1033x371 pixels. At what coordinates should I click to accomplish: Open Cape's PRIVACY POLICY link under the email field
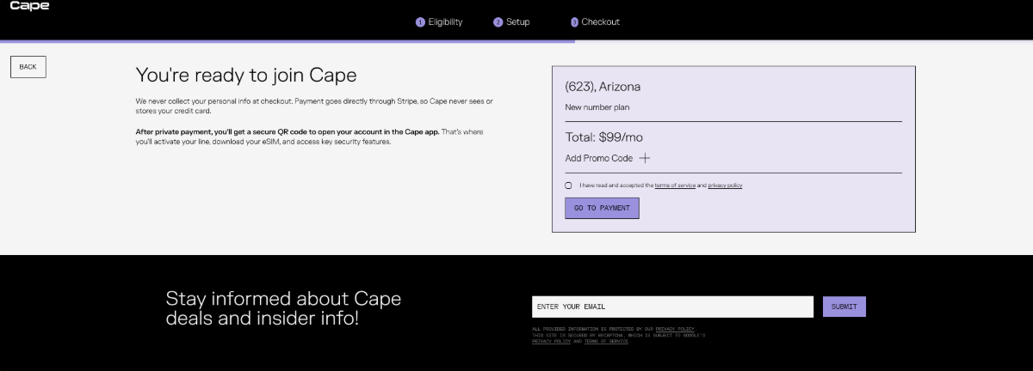675,329
